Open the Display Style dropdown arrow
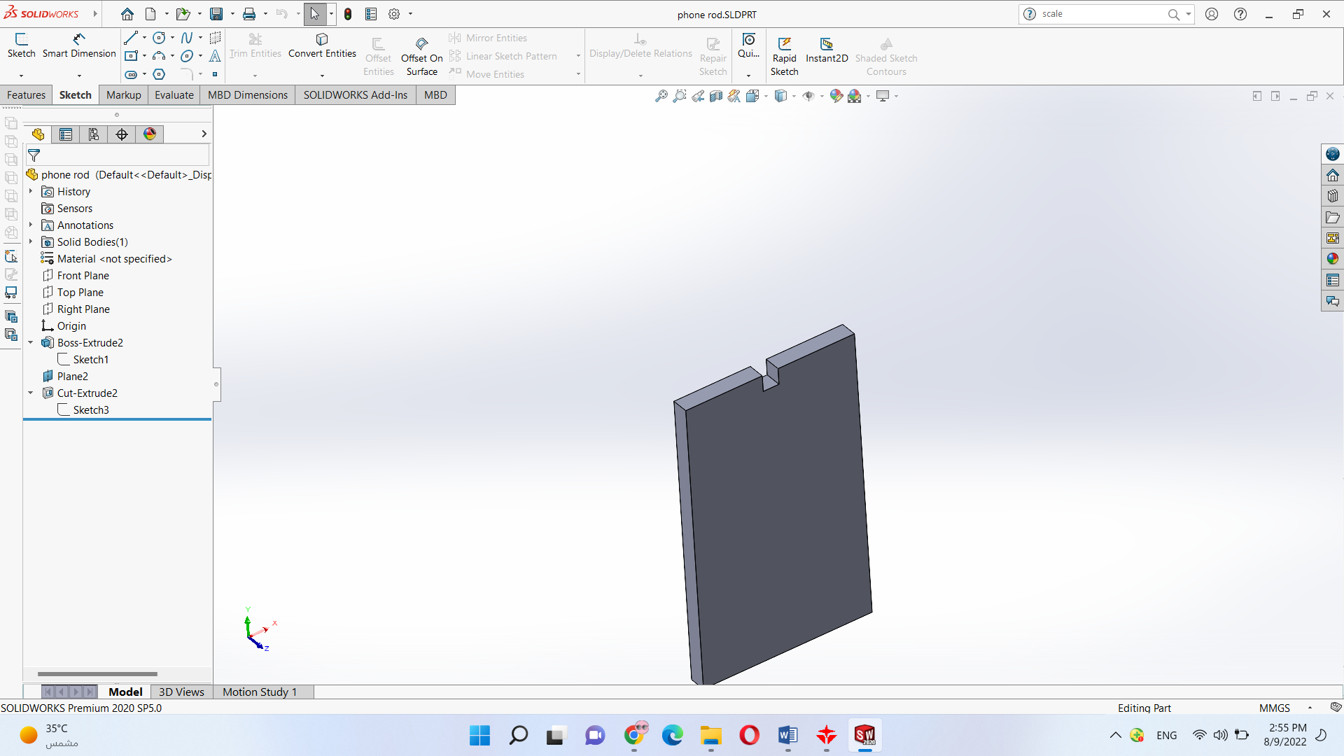 [794, 96]
